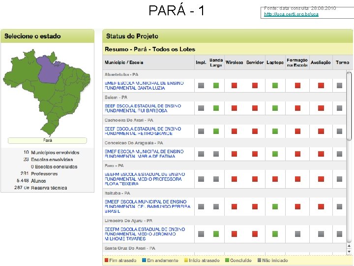Image resolution: width=354 pixels, height=266 pixels.
Task: Open school Cel. Raimundo Pereira Brasil link
Action: coord(147,206)
